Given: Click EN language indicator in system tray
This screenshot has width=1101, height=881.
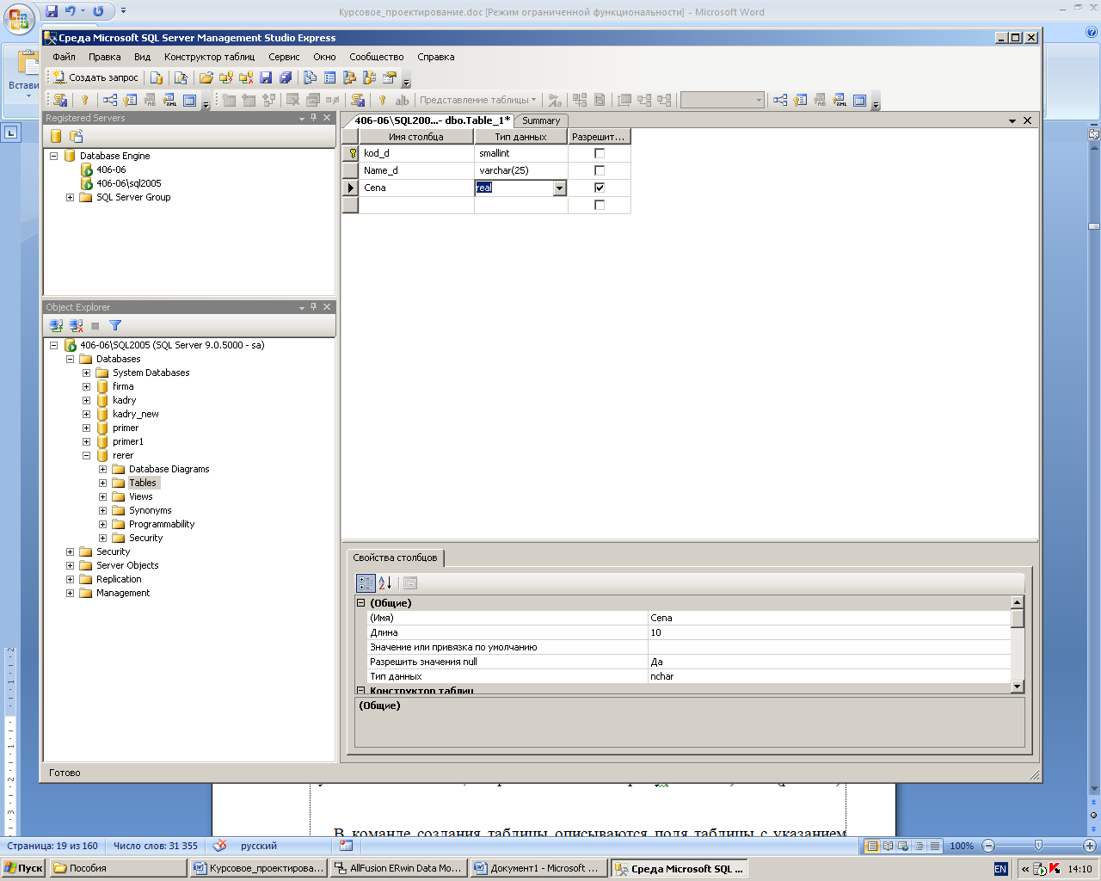Looking at the screenshot, I should click(x=1000, y=869).
